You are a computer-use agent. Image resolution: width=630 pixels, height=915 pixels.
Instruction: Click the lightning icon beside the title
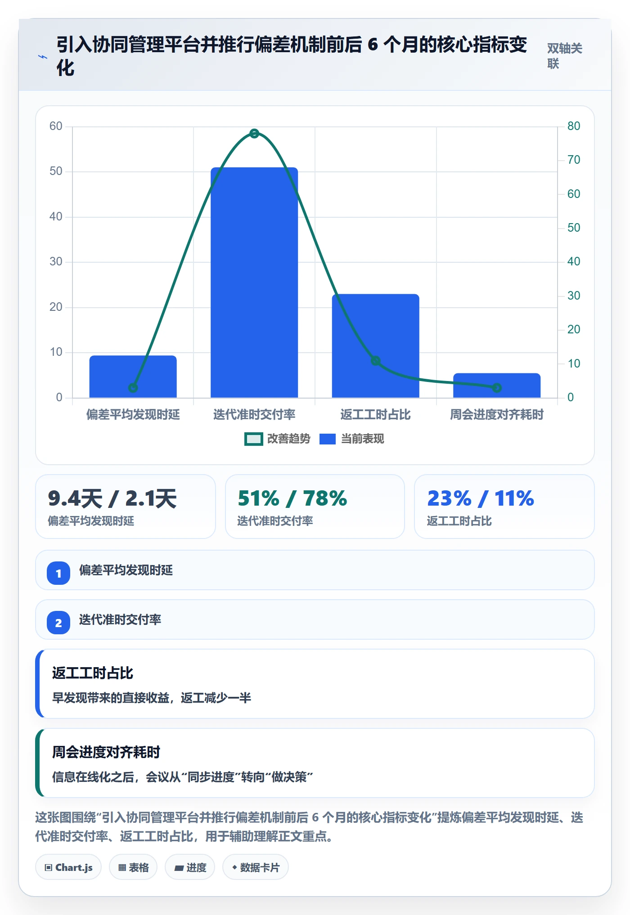(43, 57)
